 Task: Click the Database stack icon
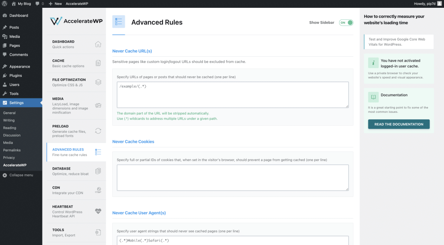(98, 171)
